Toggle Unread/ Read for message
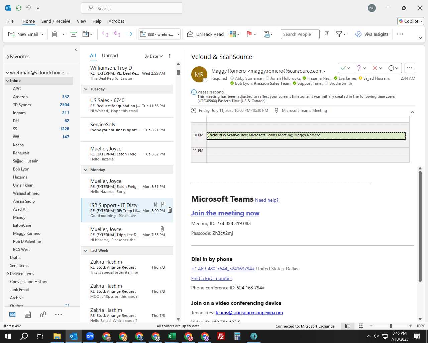Screen dimensions: 428x343 coord(205,34)
